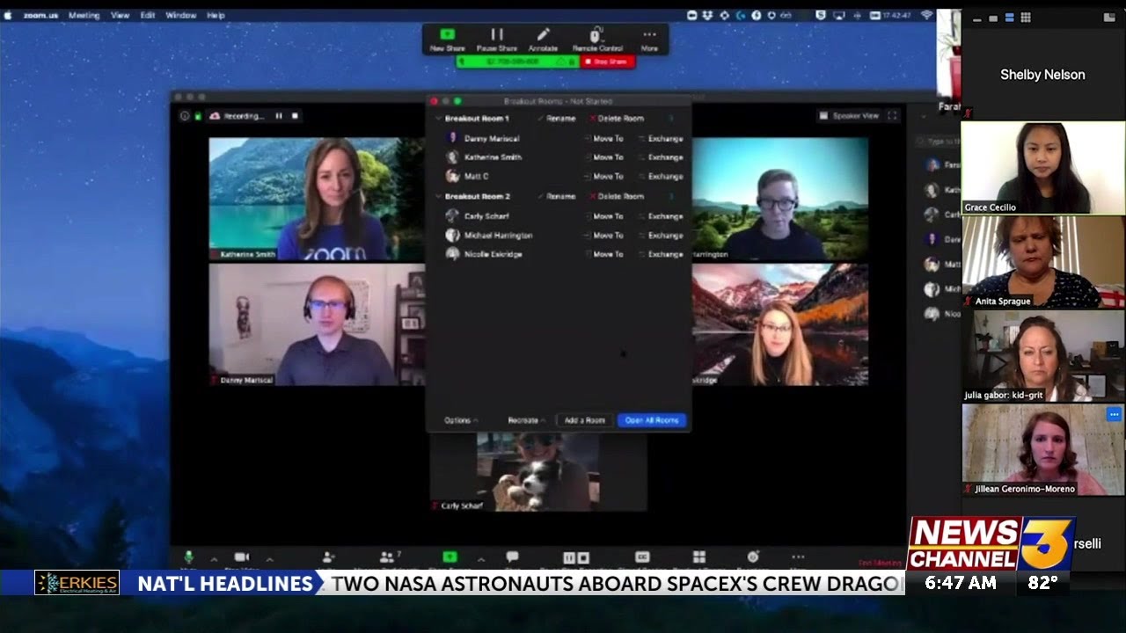
Task: Click Exchange for Danny Mariscal
Action: 662,138
